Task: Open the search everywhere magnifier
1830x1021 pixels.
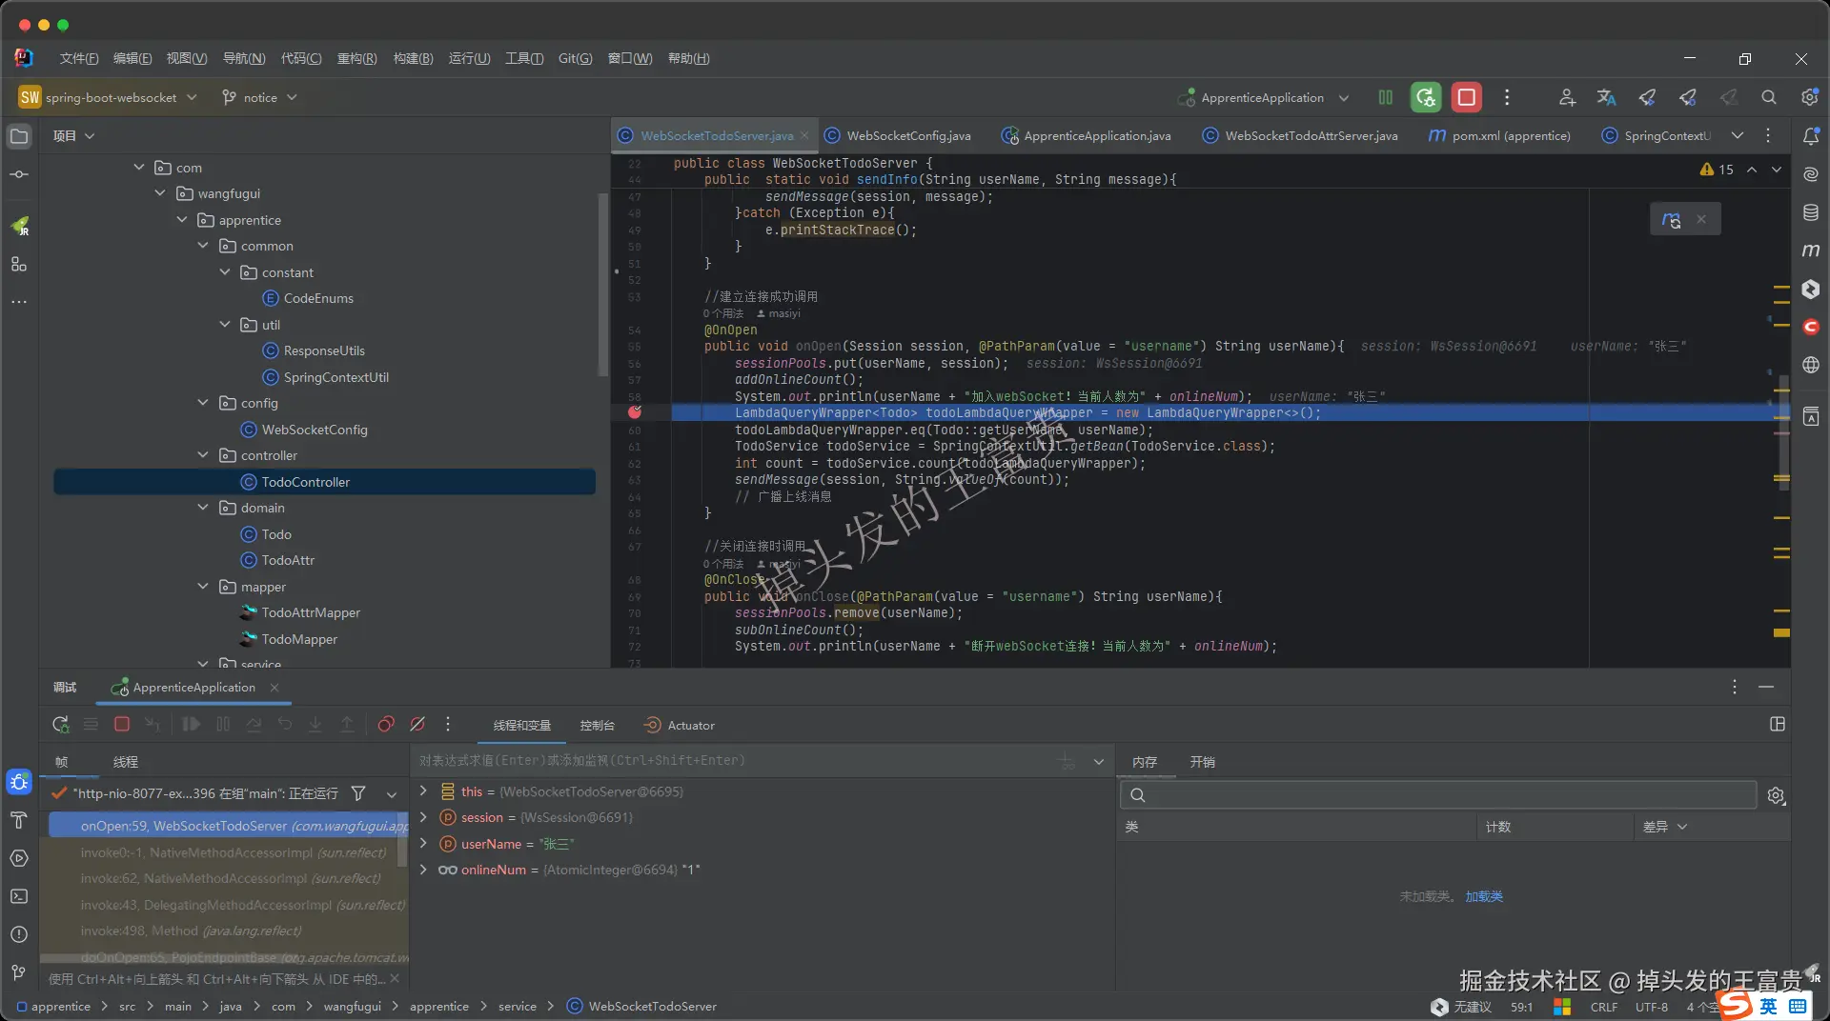Action: 1769,97
